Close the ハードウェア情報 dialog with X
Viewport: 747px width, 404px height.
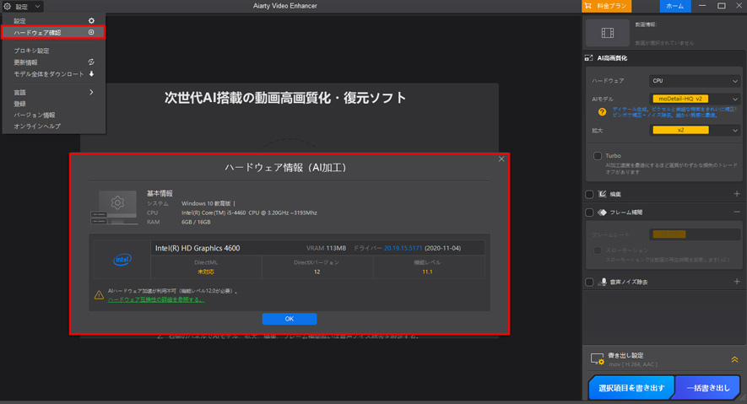501,159
